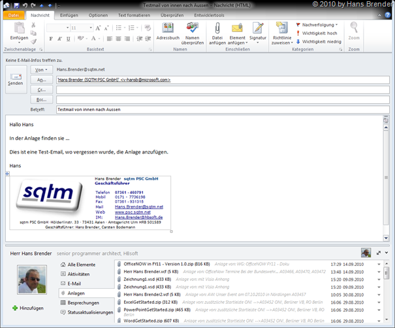Image resolution: width=395 pixels, height=328 pixels.
Task: Open the Adressbuch address book
Action: (x=167, y=31)
